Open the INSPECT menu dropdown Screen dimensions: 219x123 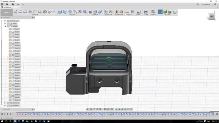pyautogui.click(x=129, y=15)
